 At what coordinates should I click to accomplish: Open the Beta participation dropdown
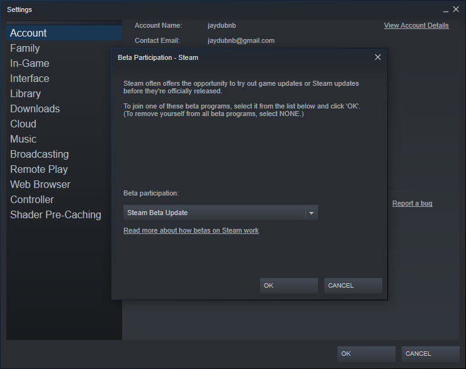220,213
